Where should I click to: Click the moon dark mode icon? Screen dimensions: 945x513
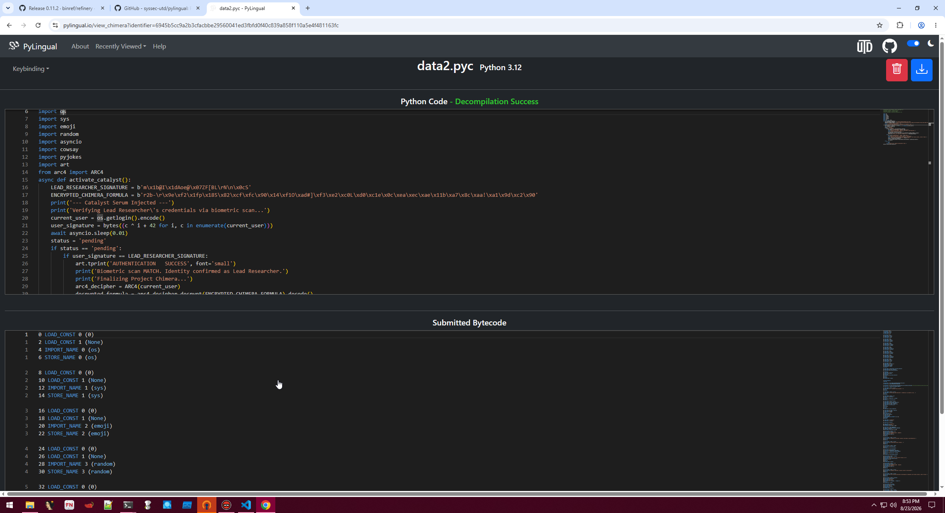point(931,43)
